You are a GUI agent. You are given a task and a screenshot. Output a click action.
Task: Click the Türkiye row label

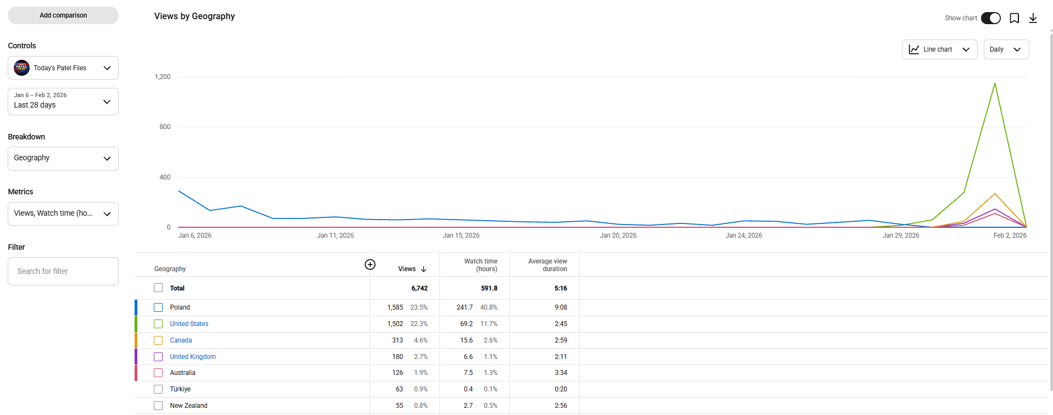tap(180, 389)
